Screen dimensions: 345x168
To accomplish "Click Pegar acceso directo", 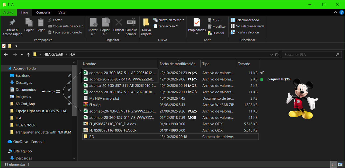I will tap(65, 32).
